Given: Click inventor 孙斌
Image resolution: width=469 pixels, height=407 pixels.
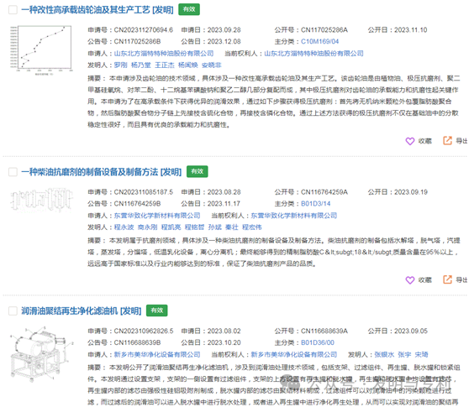Looking at the screenshot, I should (215, 227).
